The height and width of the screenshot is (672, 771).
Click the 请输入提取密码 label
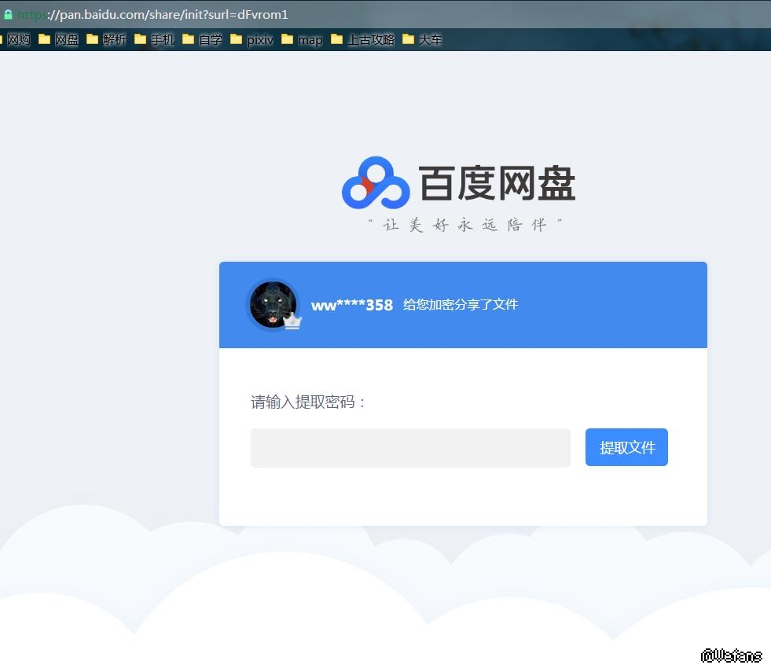(308, 402)
